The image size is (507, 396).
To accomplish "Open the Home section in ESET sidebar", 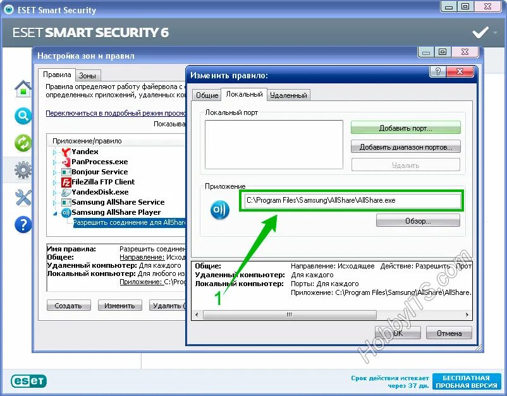I will [x=23, y=88].
